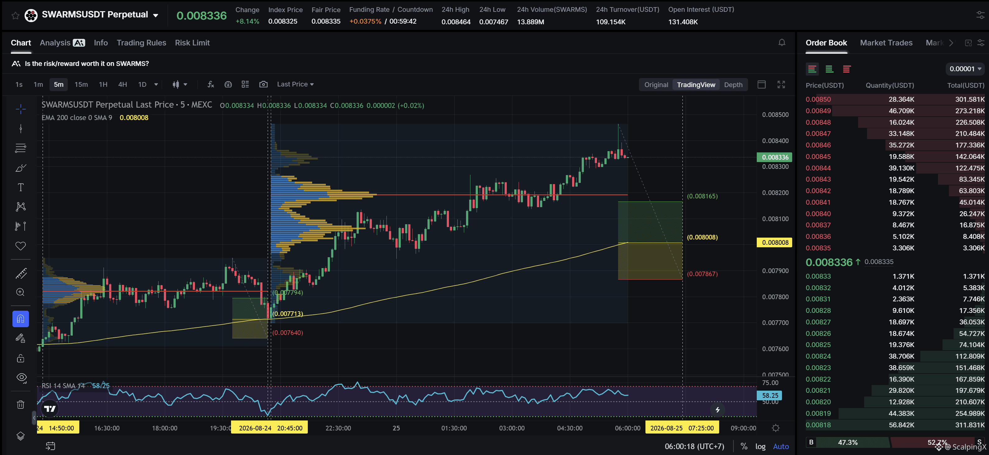Open the top-right page settings sliders
The image size is (989, 455).
[x=980, y=15]
